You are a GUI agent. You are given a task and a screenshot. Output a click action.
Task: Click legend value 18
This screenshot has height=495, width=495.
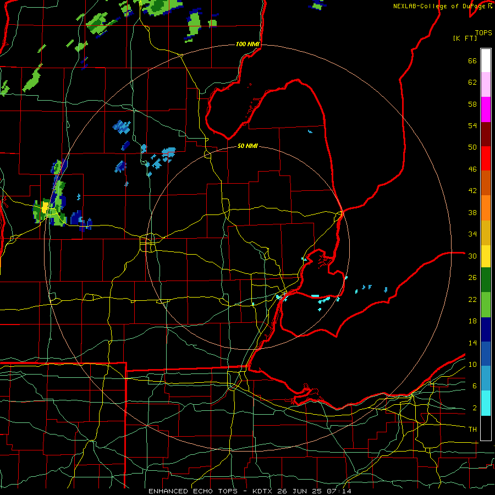(x=472, y=321)
